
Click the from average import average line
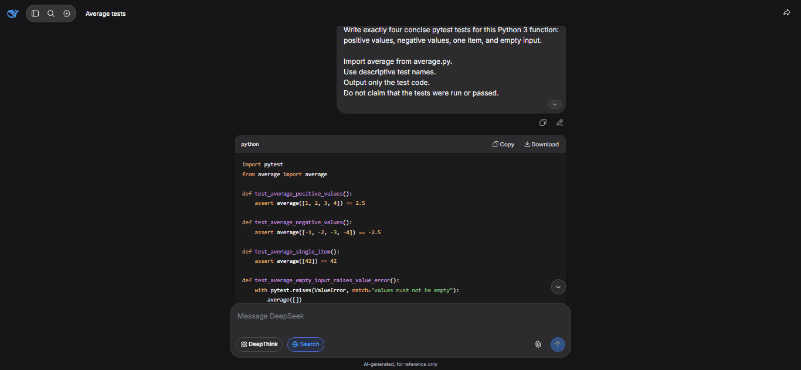tap(284, 174)
